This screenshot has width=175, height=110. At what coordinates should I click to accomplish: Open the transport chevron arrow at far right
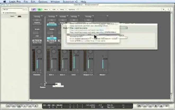(167, 106)
